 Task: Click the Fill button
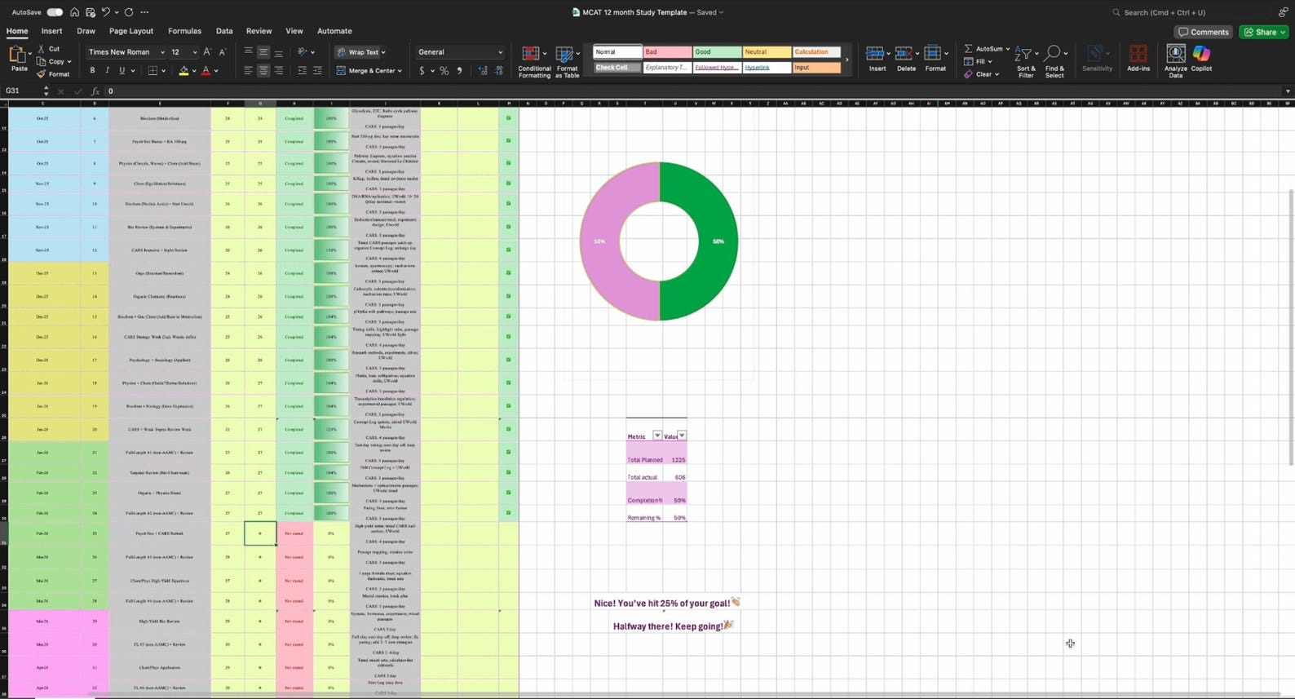(977, 61)
